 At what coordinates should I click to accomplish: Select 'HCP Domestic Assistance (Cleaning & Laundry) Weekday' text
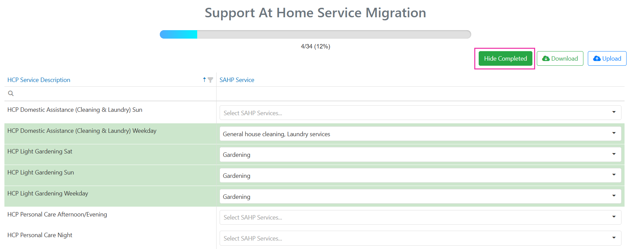point(82,131)
